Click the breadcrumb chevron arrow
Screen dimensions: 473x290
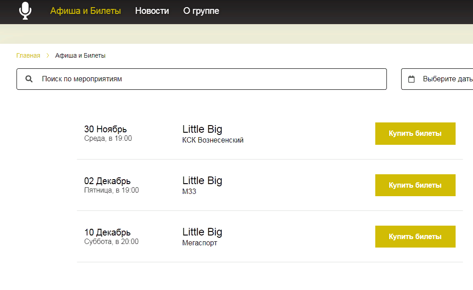click(48, 55)
